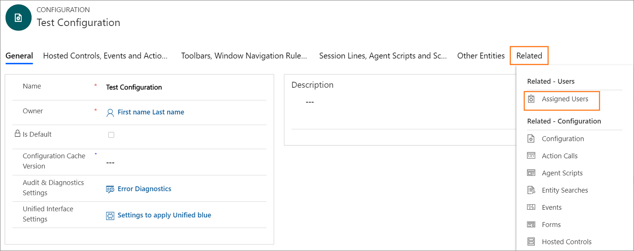
Task: Click the Settings to apply Unified blue link
Action: coord(164,215)
